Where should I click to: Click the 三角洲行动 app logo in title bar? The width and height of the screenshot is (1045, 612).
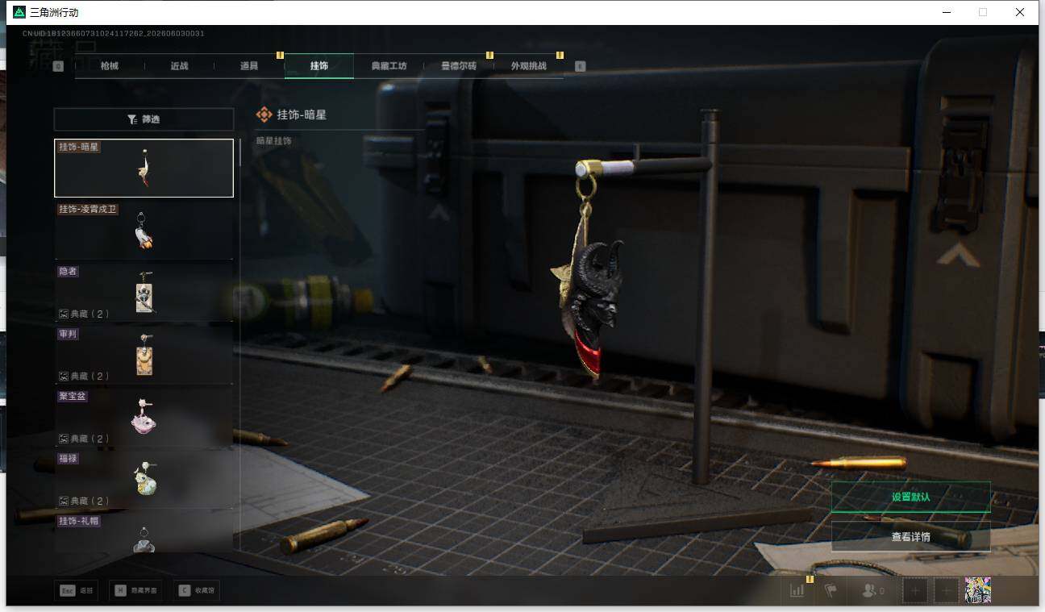(x=19, y=12)
